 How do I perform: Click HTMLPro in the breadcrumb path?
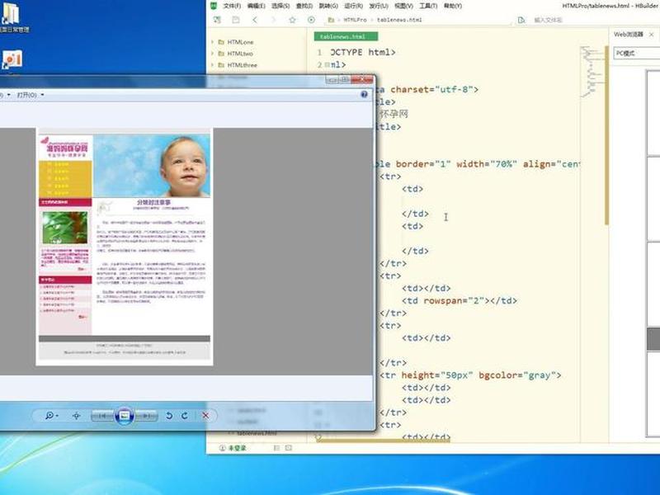355,20
